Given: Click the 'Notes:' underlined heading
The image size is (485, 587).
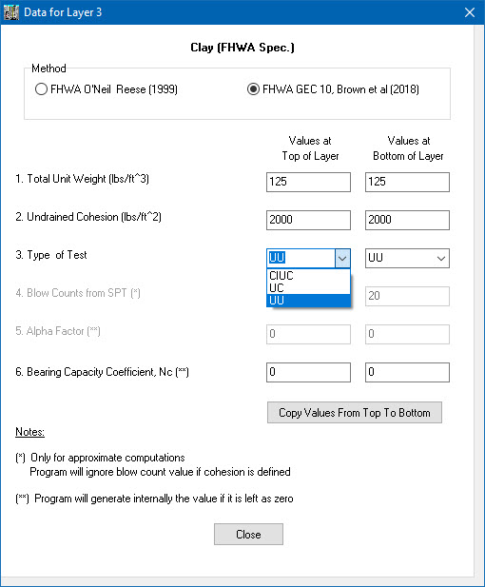Looking at the screenshot, I should [x=29, y=432].
